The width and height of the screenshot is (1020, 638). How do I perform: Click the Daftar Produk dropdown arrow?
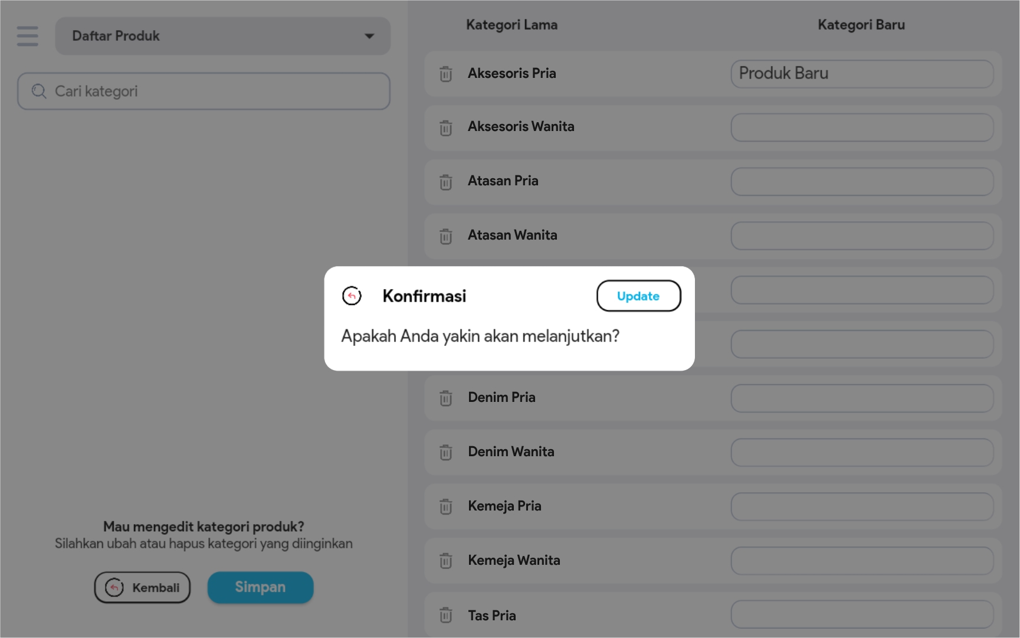click(x=369, y=36)
